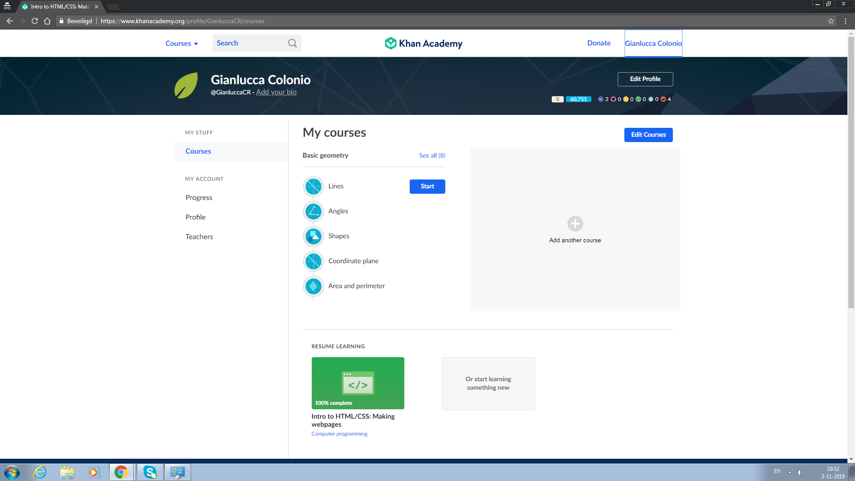The width and height of the screenshot is (855, 481).
Task: Click the Edit Courses button
Action: coord(648,135)
